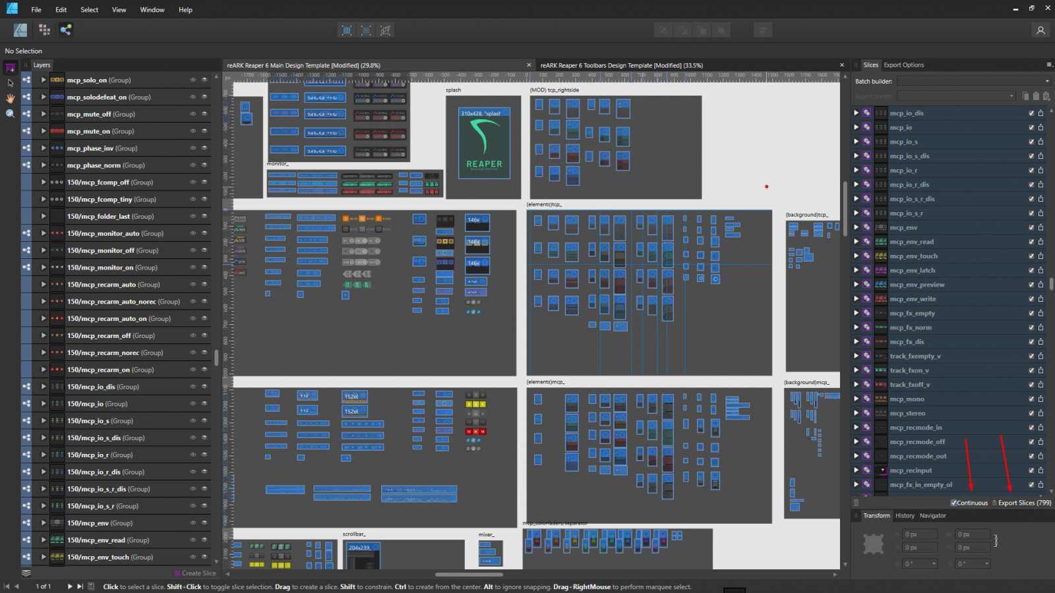Click the Export Slices (799) button

pos(1021,503)
